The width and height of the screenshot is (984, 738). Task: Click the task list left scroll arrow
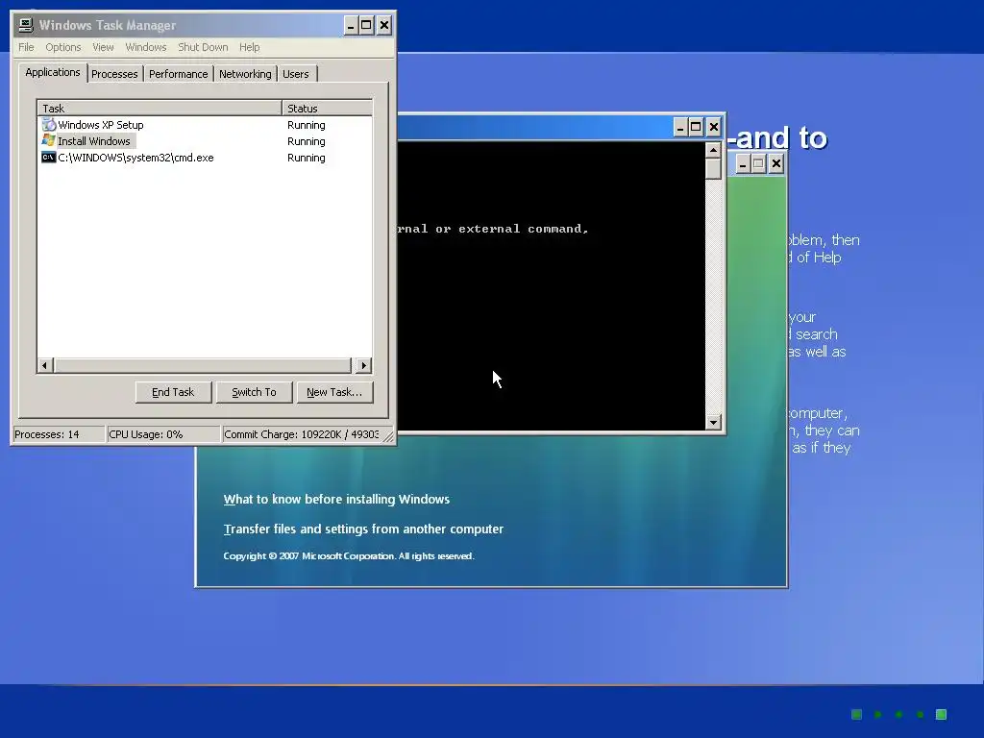(x=45, y=365)
